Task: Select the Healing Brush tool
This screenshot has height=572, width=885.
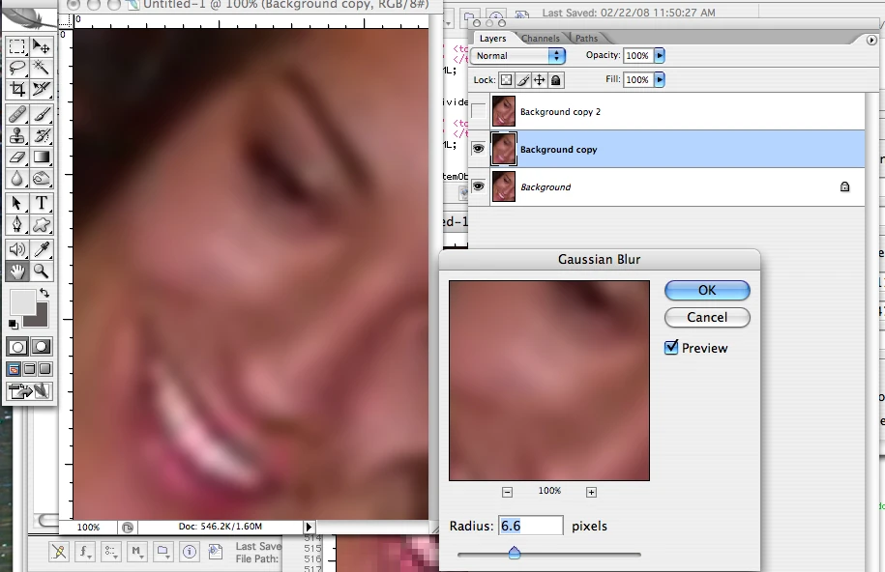Action: 17,115
